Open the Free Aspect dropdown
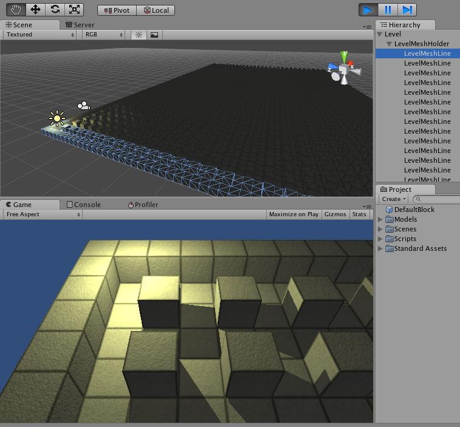 point(43,214)
